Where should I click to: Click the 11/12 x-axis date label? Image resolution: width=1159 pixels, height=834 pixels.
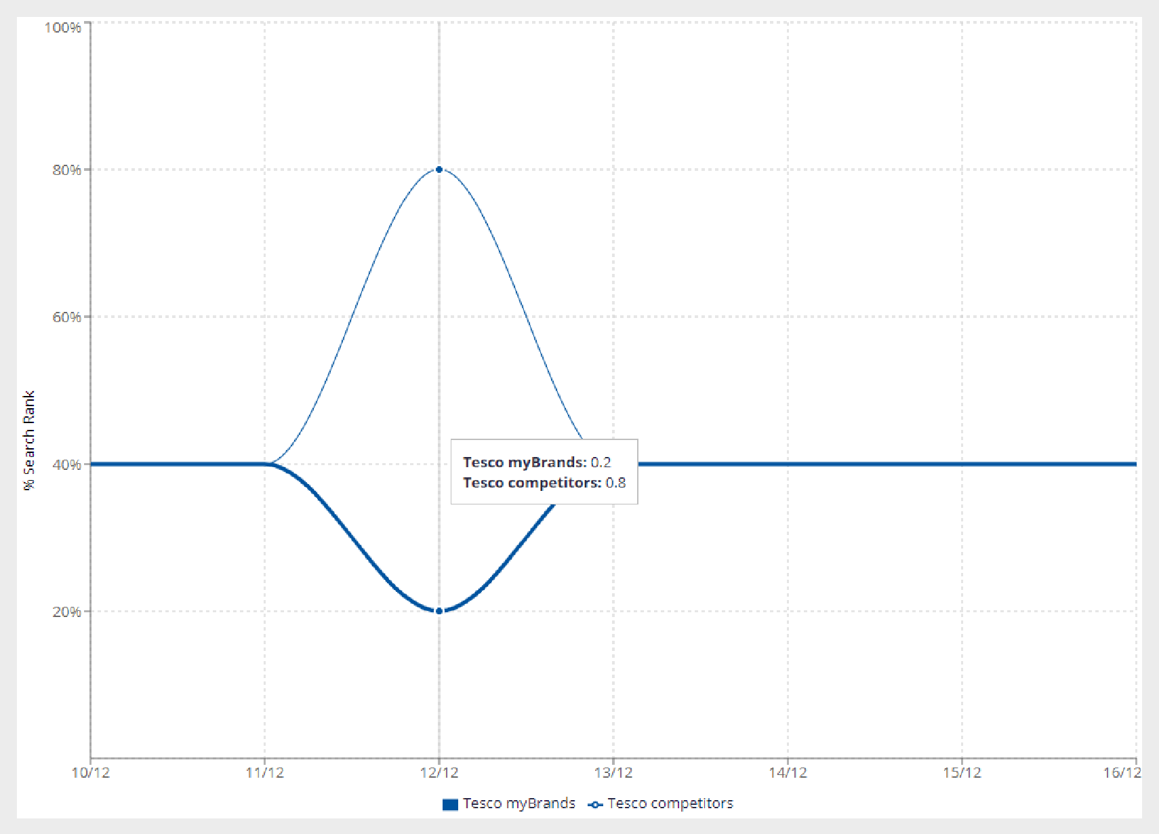pos(265,772)
